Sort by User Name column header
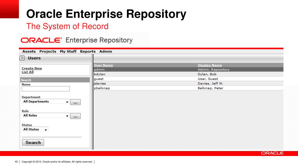Screen dimensions: 298x167 103,65
